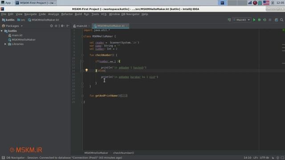Open the DB Navigator menu
Viewport: 285px width, 160px height.
coord(130,14)
